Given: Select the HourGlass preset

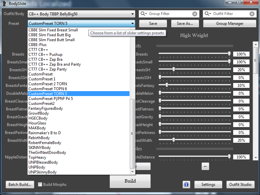Looking at the screenshot, I should click(38, 123).
